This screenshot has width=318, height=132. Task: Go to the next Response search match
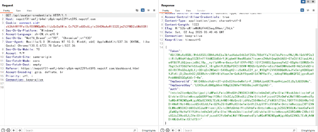pos(179,130)
